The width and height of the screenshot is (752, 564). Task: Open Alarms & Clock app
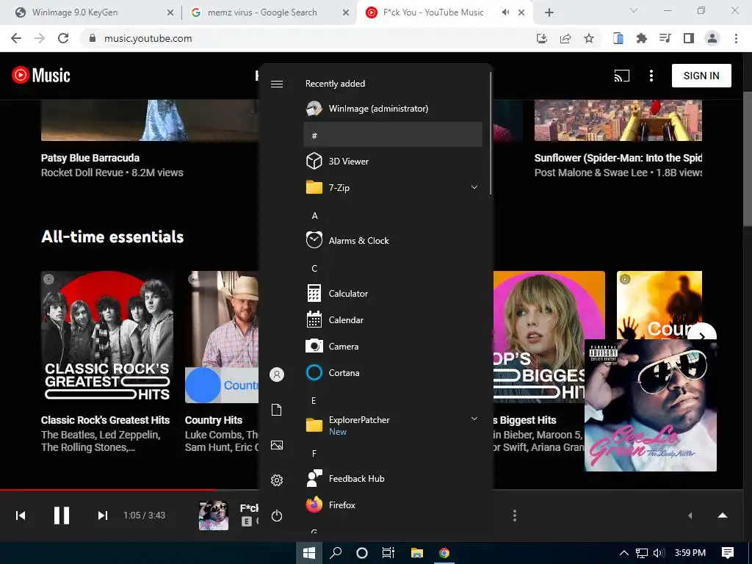click(x=393, y=240)
